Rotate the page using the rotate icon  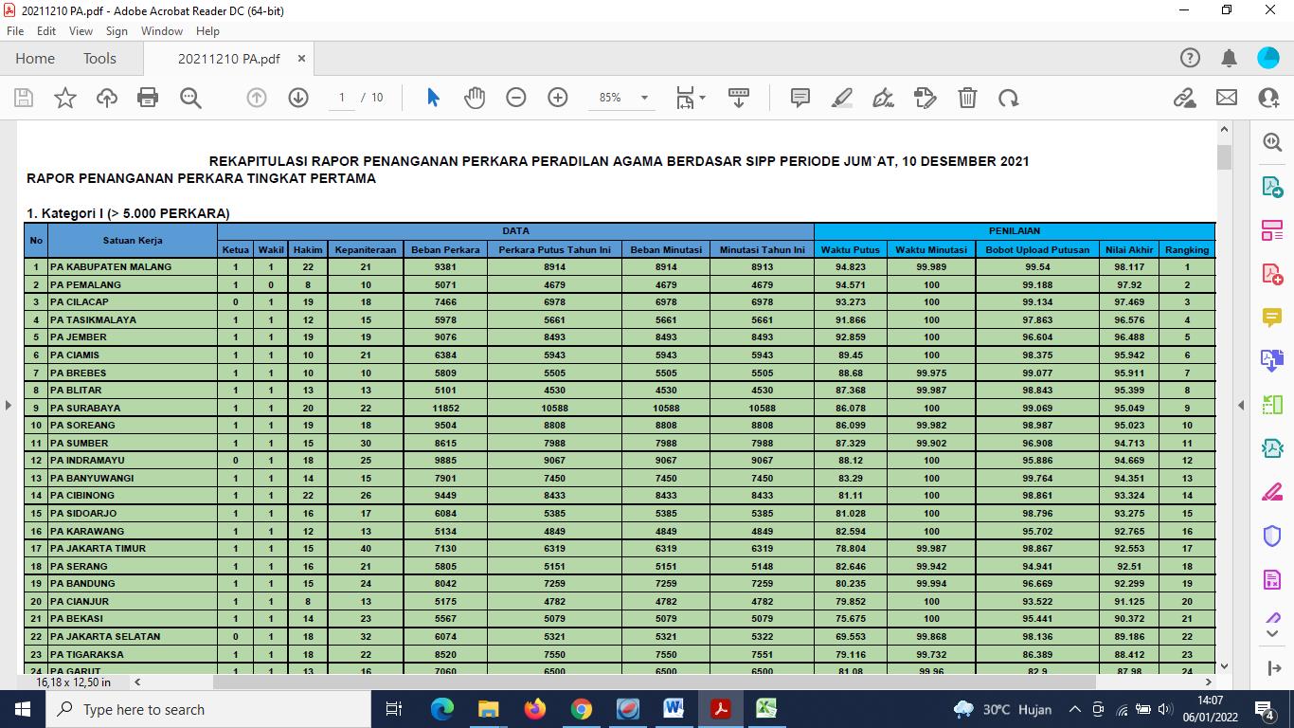[x=1009, y=98]
